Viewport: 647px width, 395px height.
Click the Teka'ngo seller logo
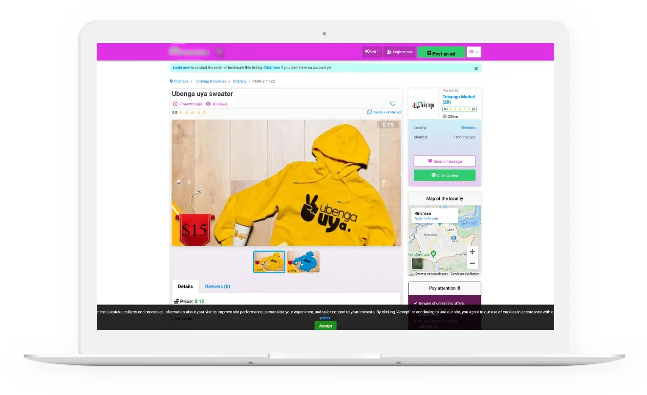pos(423,104)
